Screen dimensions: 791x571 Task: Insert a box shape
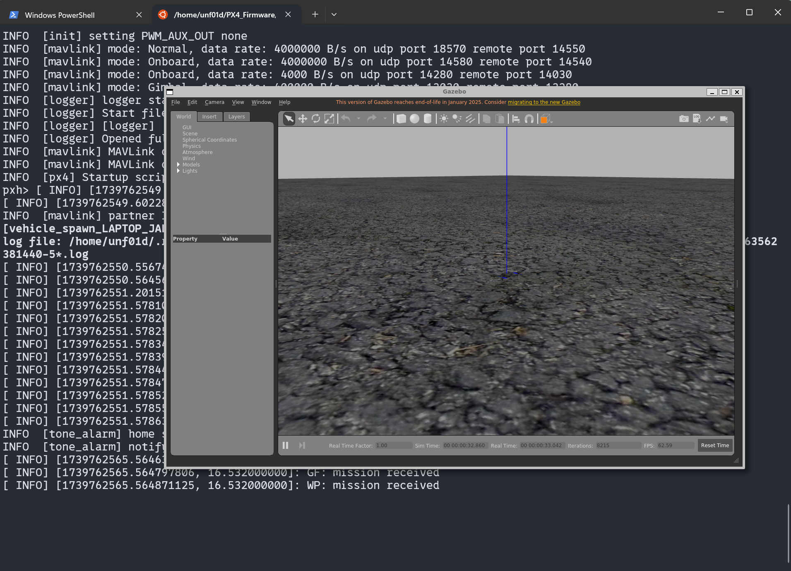[401, 119]
